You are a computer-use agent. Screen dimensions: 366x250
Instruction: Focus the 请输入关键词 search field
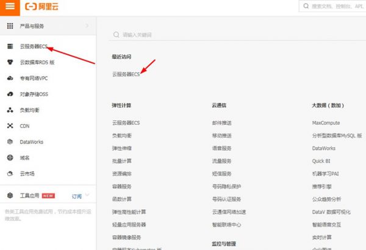(183, 35)
